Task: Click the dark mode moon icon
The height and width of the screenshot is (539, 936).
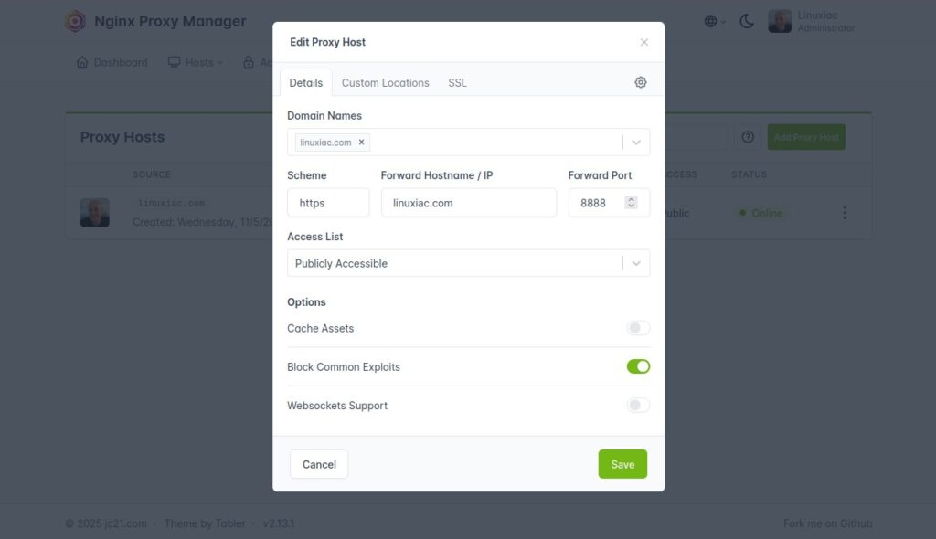Action: pyautogui.click(x=745, y=20)
